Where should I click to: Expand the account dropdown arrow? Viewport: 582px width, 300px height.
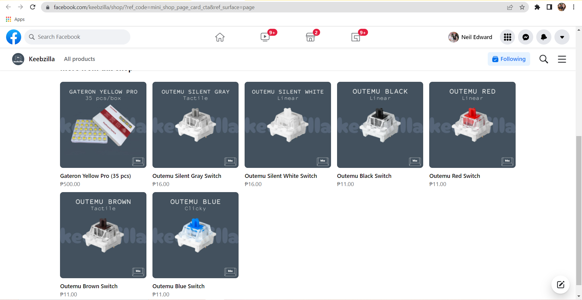(x=562, y=37)
